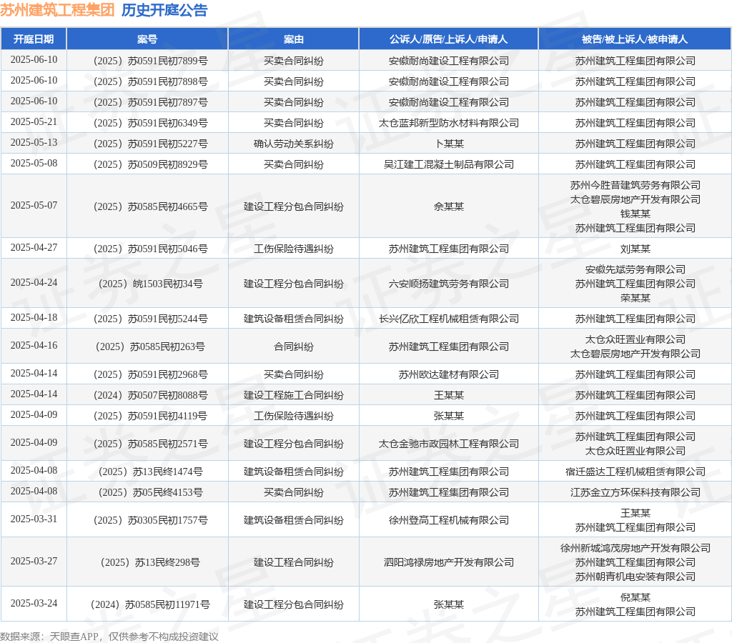Click the date 2025-04-18
This screenshot has width=732, height=643.
click(x=34, y=317)
